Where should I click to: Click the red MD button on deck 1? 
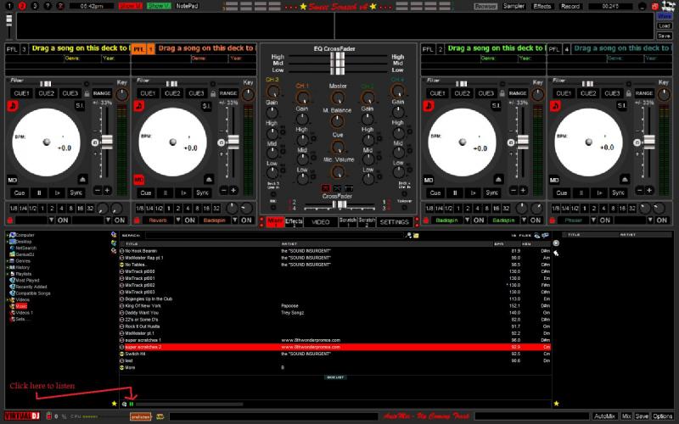(138, 180)
